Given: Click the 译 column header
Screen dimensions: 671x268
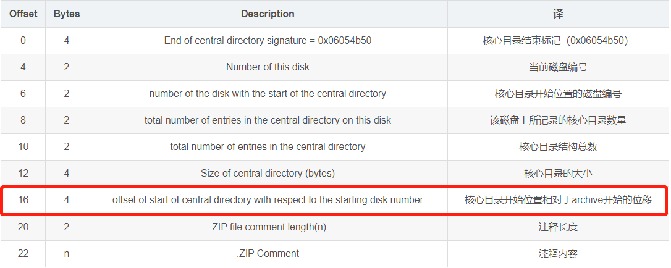Looking at the screenshot, I should (558, 14).
